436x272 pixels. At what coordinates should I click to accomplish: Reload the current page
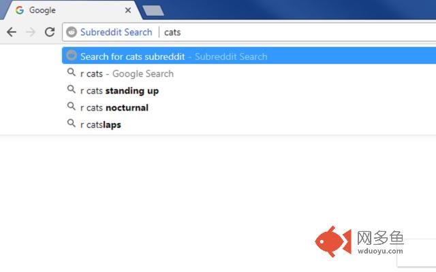click(50, 32)
